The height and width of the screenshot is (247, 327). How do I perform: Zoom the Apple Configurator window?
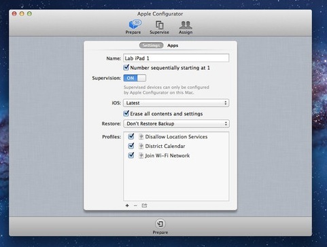(29, 14)
